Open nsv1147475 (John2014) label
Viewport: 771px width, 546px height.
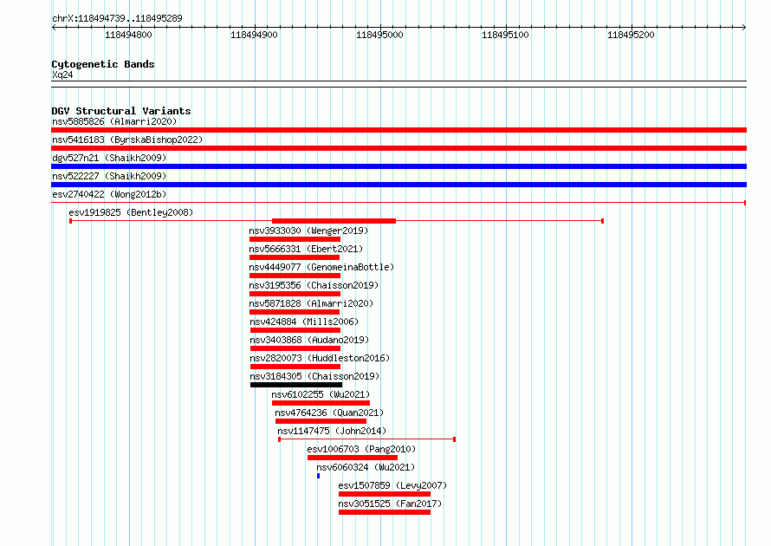coord(332,431)
